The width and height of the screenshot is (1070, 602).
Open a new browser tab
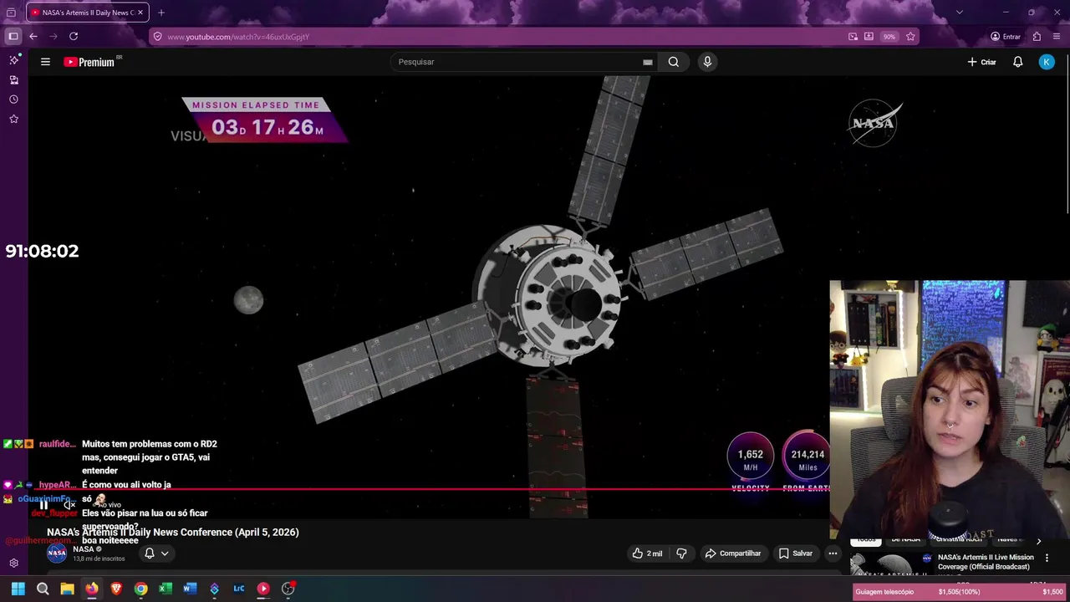(161, 13)
